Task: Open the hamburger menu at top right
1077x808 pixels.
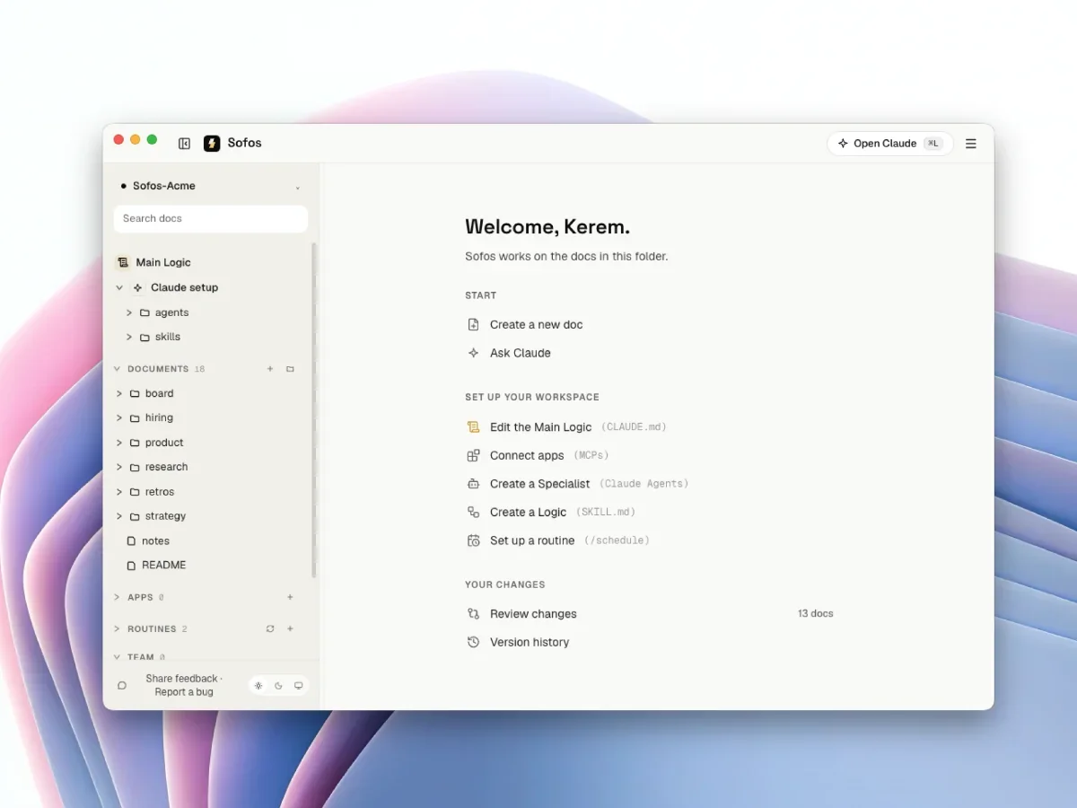Action: point(970,144)
